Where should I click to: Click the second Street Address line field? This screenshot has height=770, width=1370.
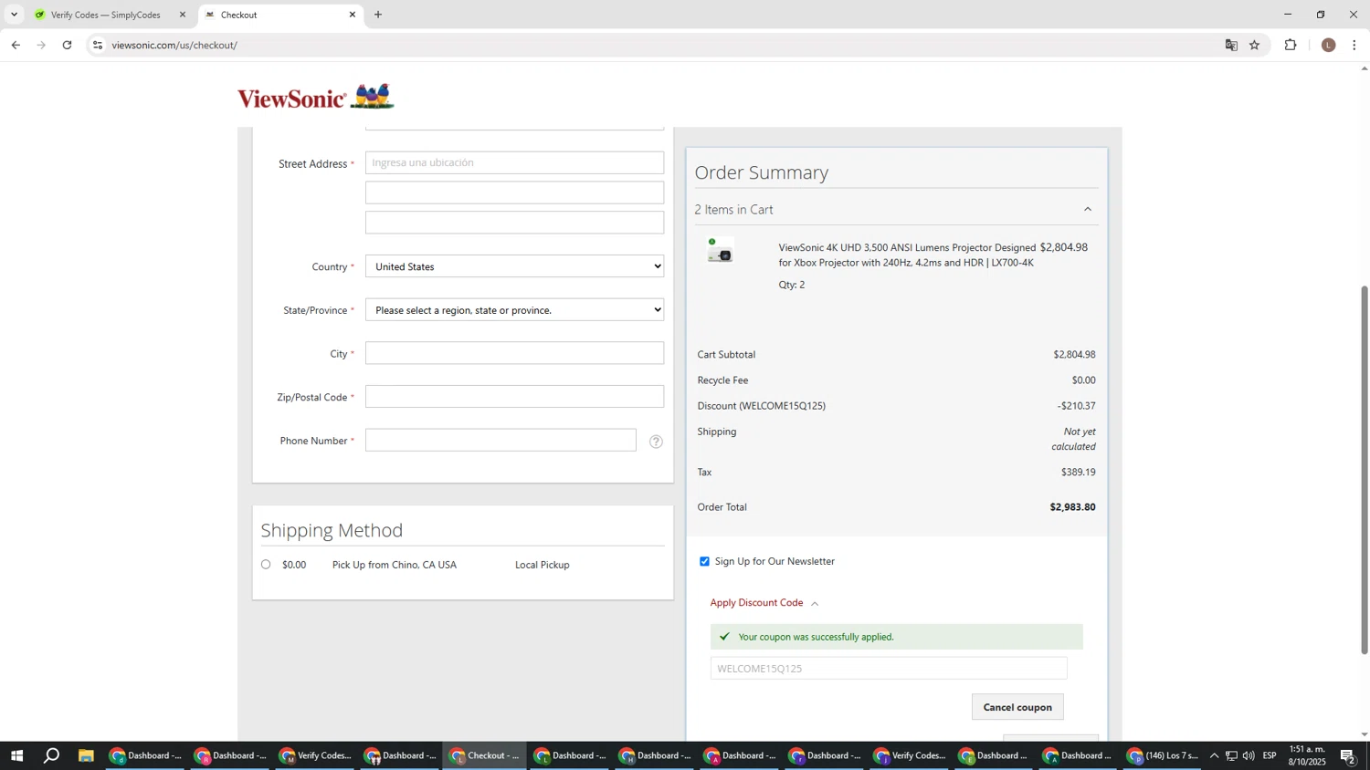pyautogui.click(x=514, y=192)
